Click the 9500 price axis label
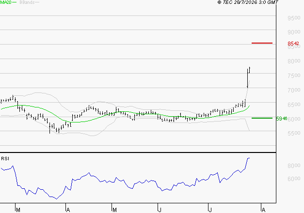This screenshot has height=213, width=304. click(x=294, y=18)
